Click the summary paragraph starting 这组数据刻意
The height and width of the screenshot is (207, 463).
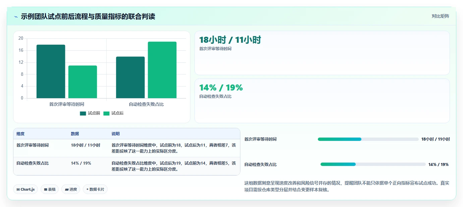tap(347, 186)
